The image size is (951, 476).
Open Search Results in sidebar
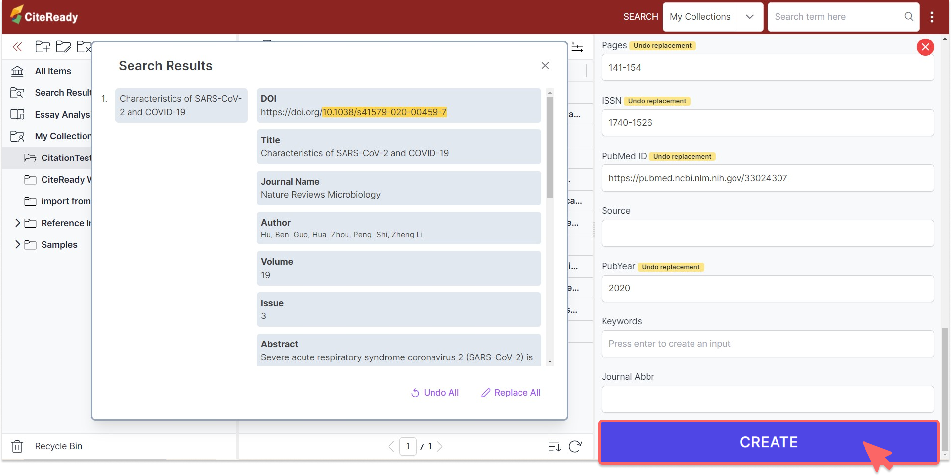(x=63, y=93)
